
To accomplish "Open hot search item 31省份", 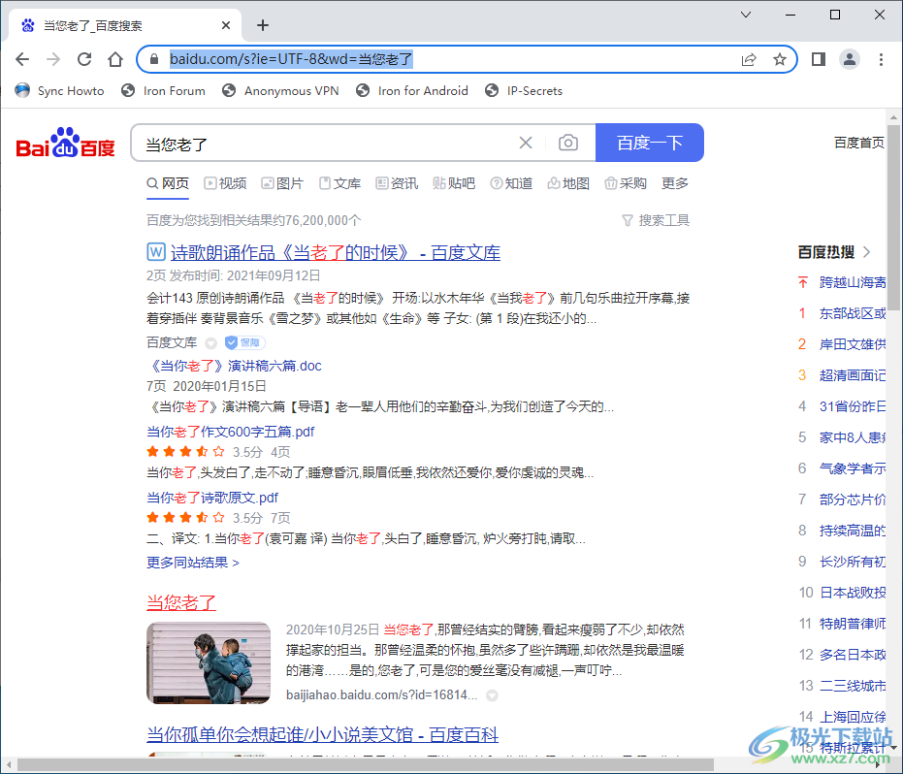I will [853, 407].
